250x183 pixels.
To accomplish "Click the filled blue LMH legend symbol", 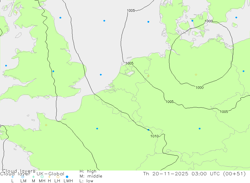I will coord(67,177).
